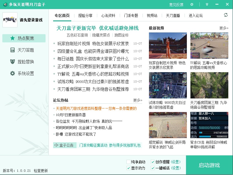Click 请先登录游戏 text
233x175 pixels.
pos(31,20)
